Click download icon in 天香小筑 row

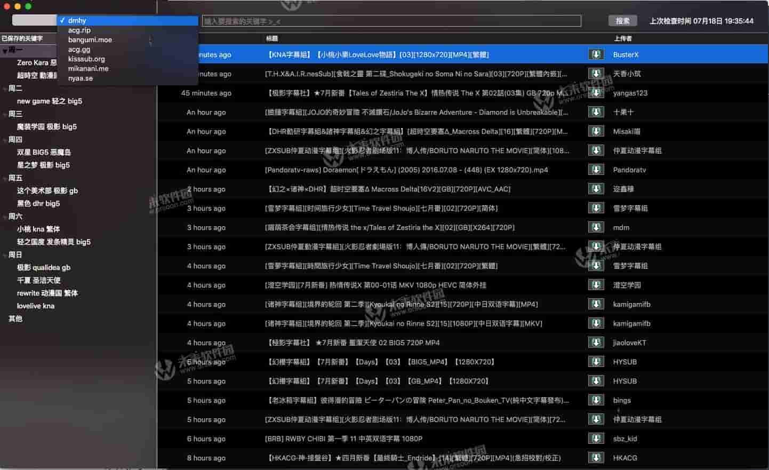pyautogui.click(x=596, y=74)
